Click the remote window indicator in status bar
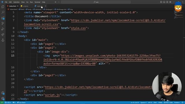The width and height of the screenshot is (185, 104). click(2, 103)
